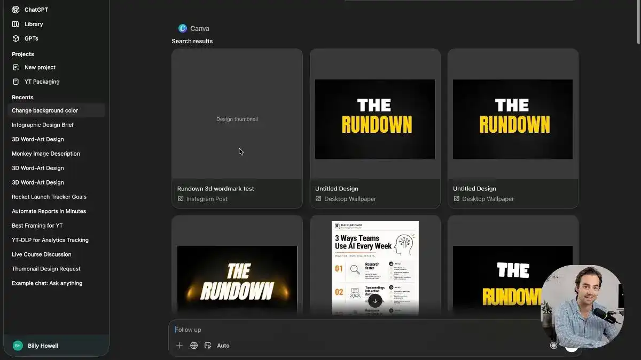The width and height of the screenshot is (641, 360).
Task: Open Live Course Discussion chat
Action: point(56,254)
